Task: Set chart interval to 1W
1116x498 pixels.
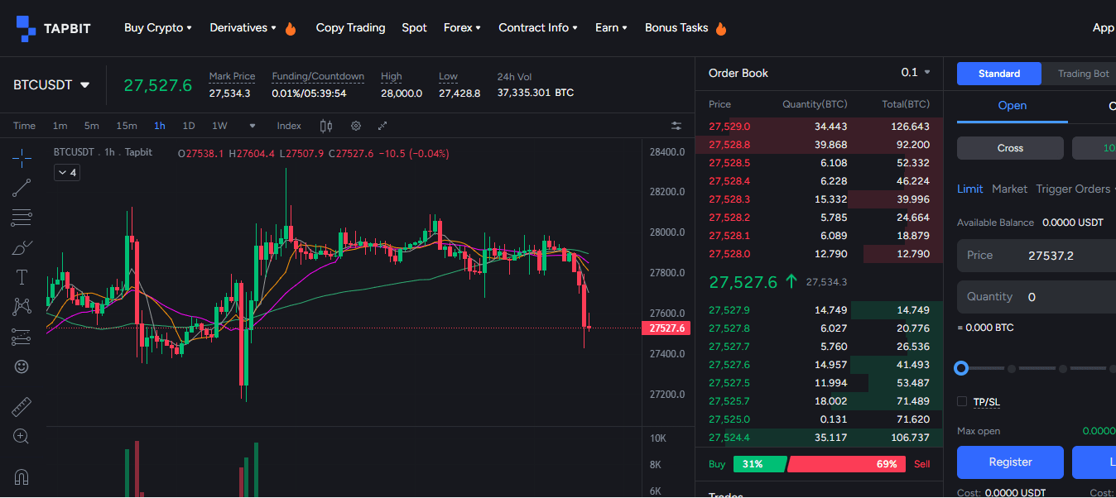Action: [x=219, y=126]
